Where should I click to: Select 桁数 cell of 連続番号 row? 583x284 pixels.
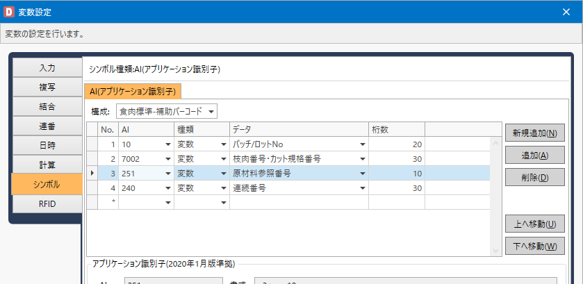tap(396, 187)
